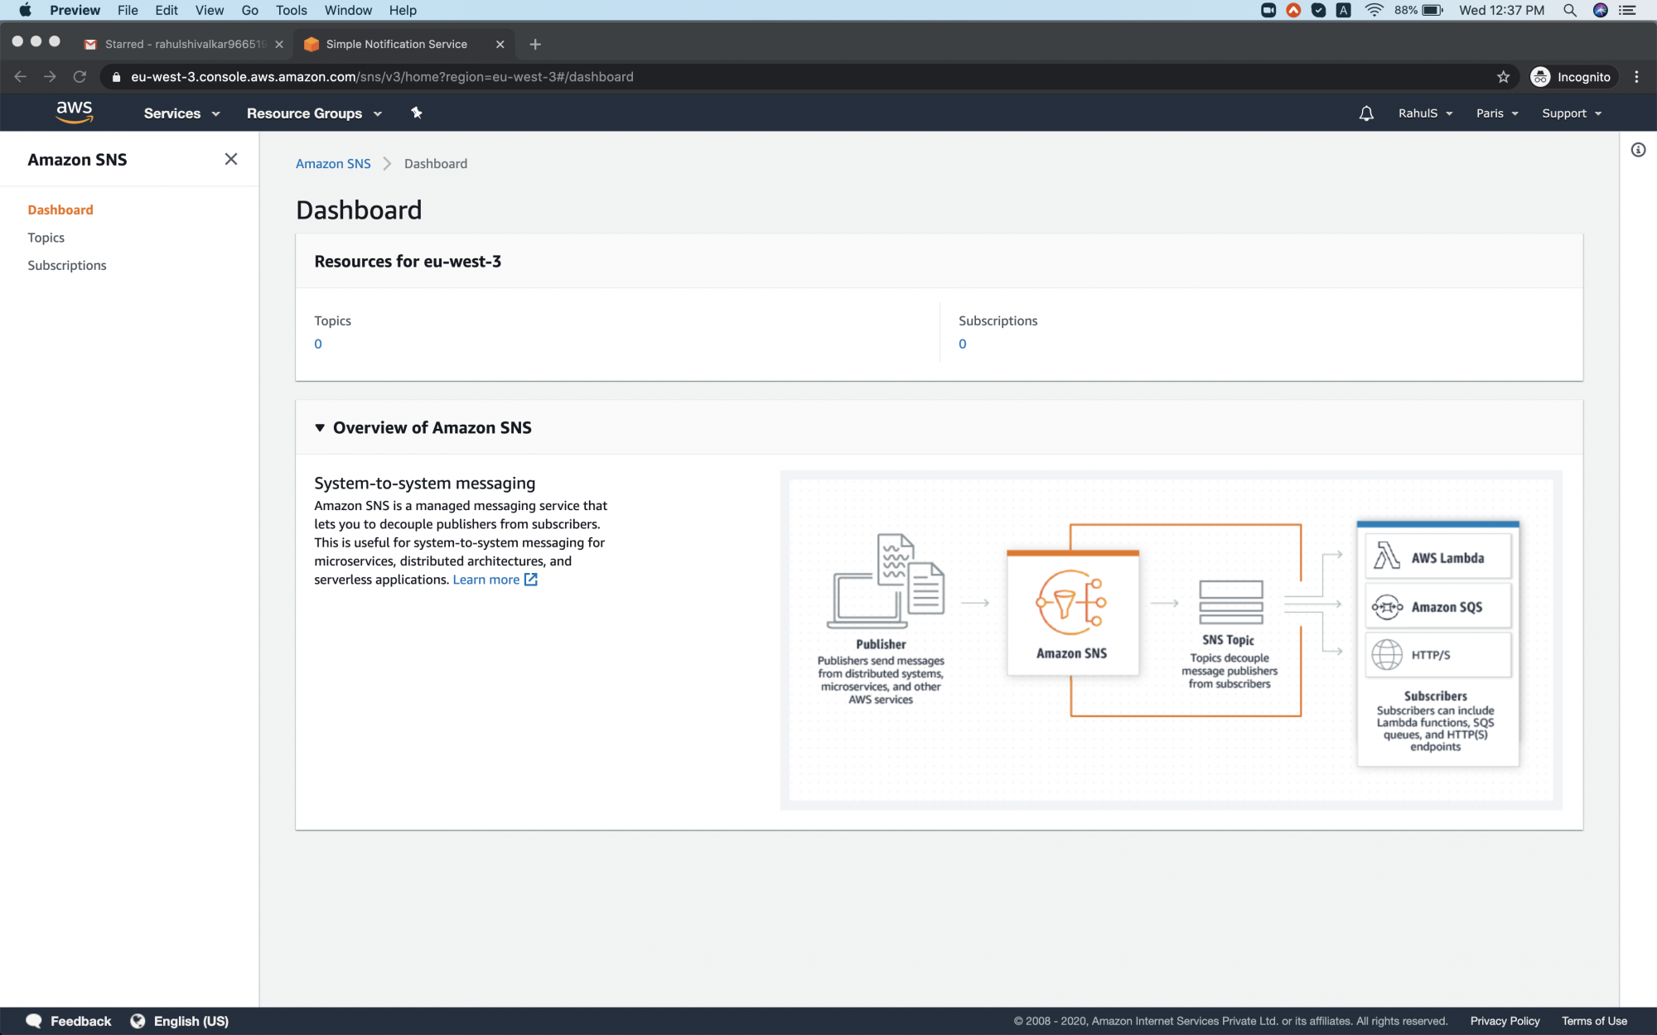Reload the page with the refresh icon
The width and height of the screenshot is (1657, 1035).
click(80, 76)
